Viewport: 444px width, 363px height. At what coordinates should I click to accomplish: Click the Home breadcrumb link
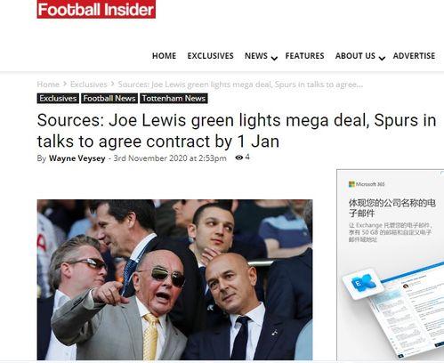coord(48,85)
